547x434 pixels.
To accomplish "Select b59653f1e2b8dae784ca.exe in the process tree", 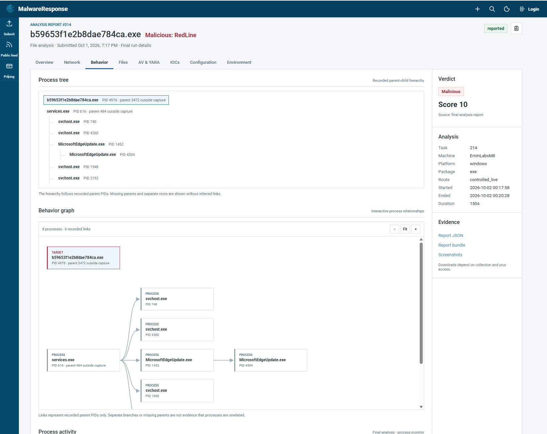I will point(106,100).
